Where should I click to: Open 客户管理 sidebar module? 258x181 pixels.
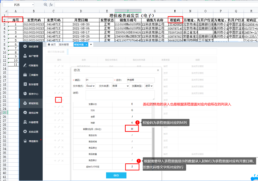point(33,56)
